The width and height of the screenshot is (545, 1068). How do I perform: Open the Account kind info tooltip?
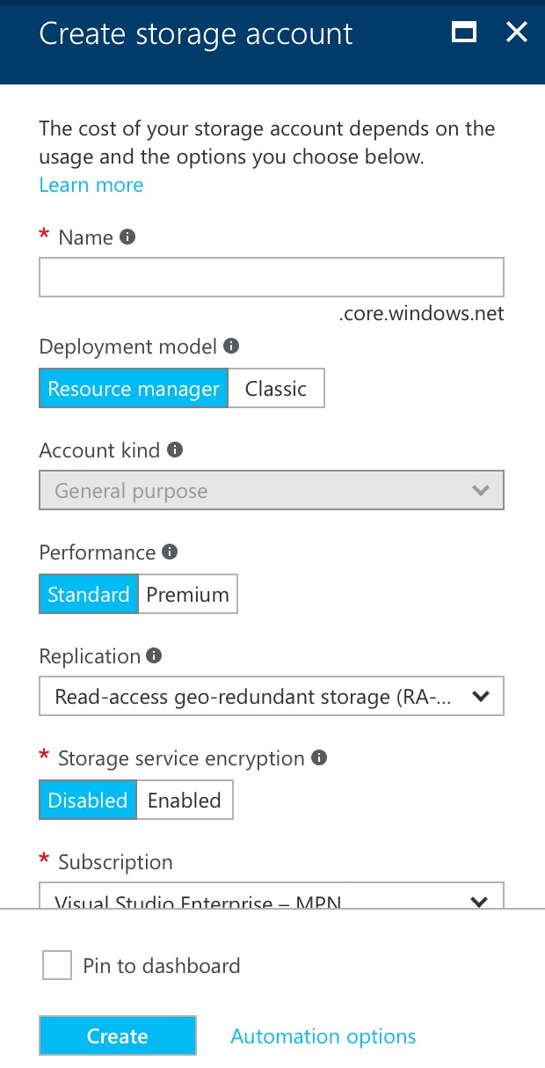pyautogui.click(x=177, y=450)
